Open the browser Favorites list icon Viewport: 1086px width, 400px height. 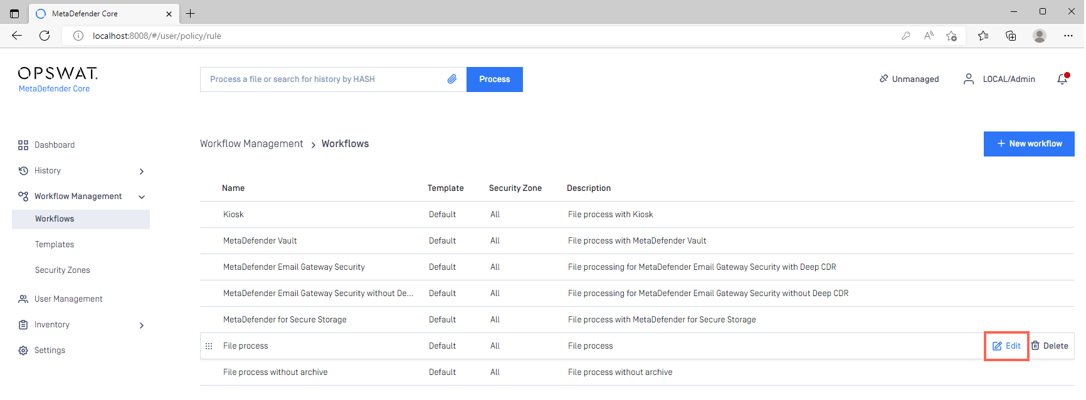(x=983, y=36)
